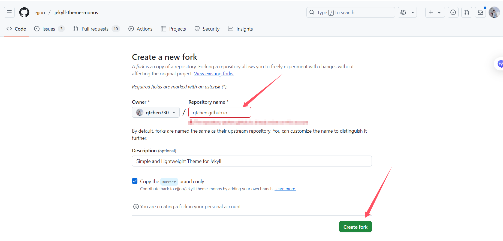The width and height of the screenshot is (503, 241).
Task: Switch to the Security tab
Action: click(207, 29)
